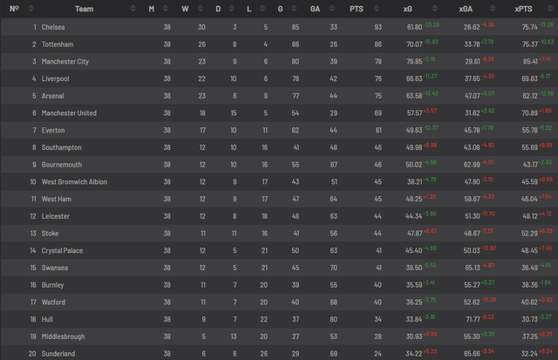Open West Bromwich Albion team page

point(75,181)
